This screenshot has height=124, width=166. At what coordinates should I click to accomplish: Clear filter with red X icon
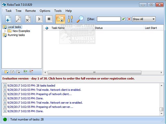pyautogui.click(x=129, y=19)
